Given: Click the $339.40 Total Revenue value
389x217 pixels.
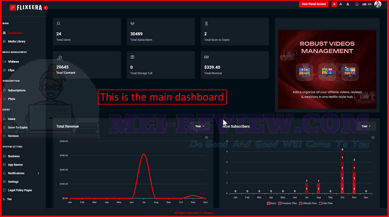Looking at the screenshot, I should (x=212, y=67).
